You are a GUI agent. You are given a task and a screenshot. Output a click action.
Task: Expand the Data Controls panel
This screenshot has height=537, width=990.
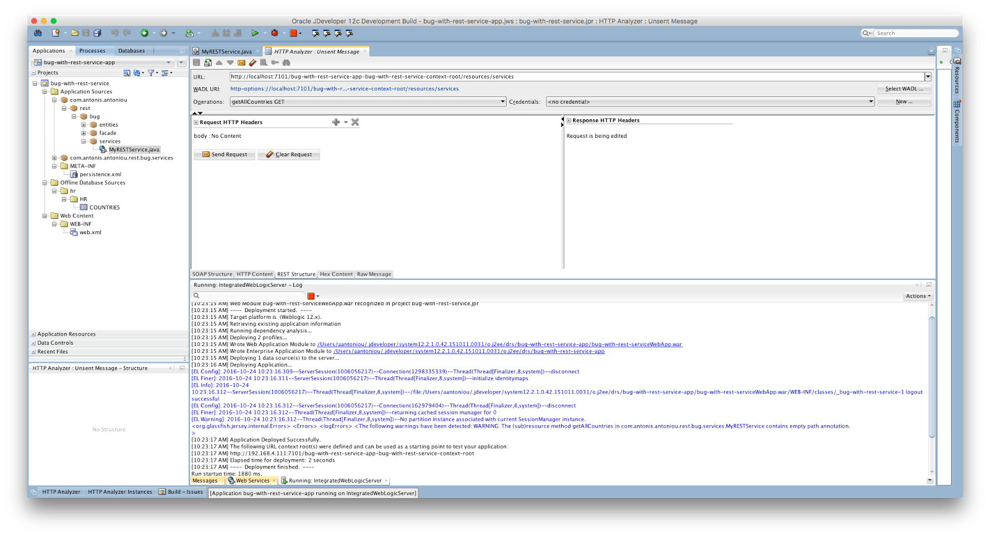coord(33,343)
